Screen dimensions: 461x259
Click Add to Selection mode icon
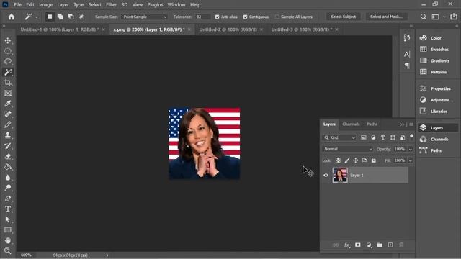point(61,17)
